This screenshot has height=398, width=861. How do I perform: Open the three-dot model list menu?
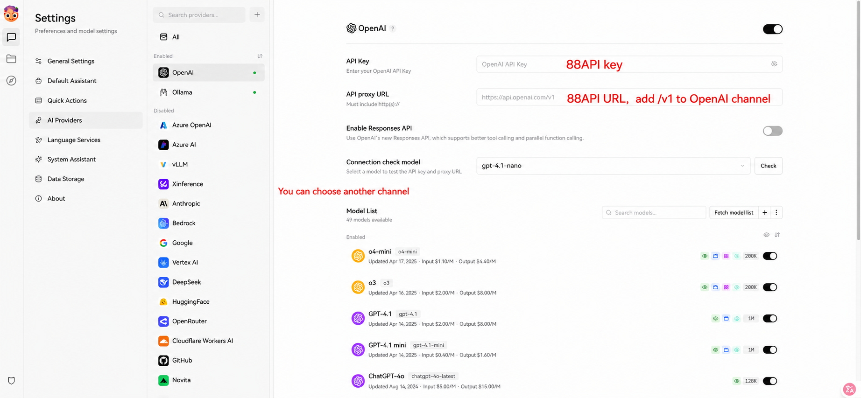click(x=776, y=212)
